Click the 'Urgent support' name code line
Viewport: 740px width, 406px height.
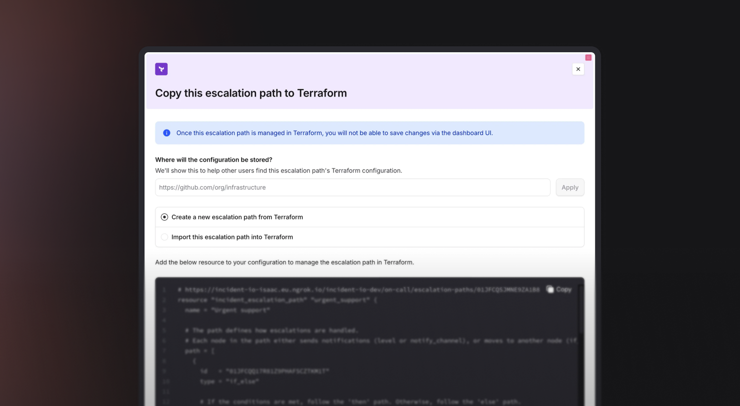pyautogui.click(x=227, y=310)
